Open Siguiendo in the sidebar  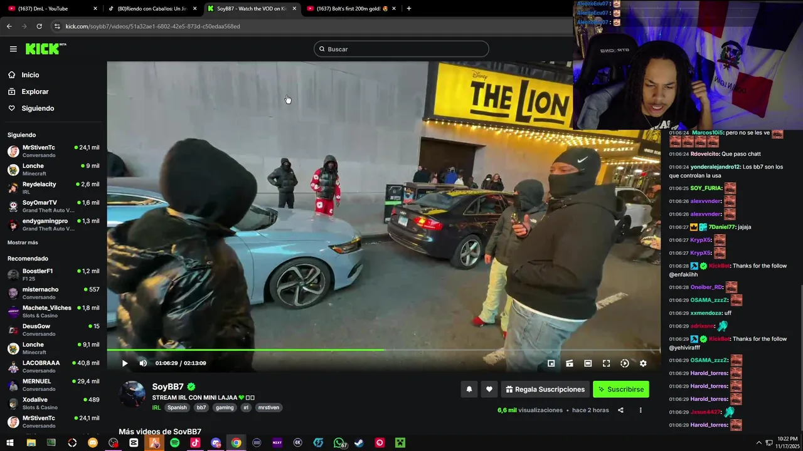pyautogui.click(x=38, y=108)
